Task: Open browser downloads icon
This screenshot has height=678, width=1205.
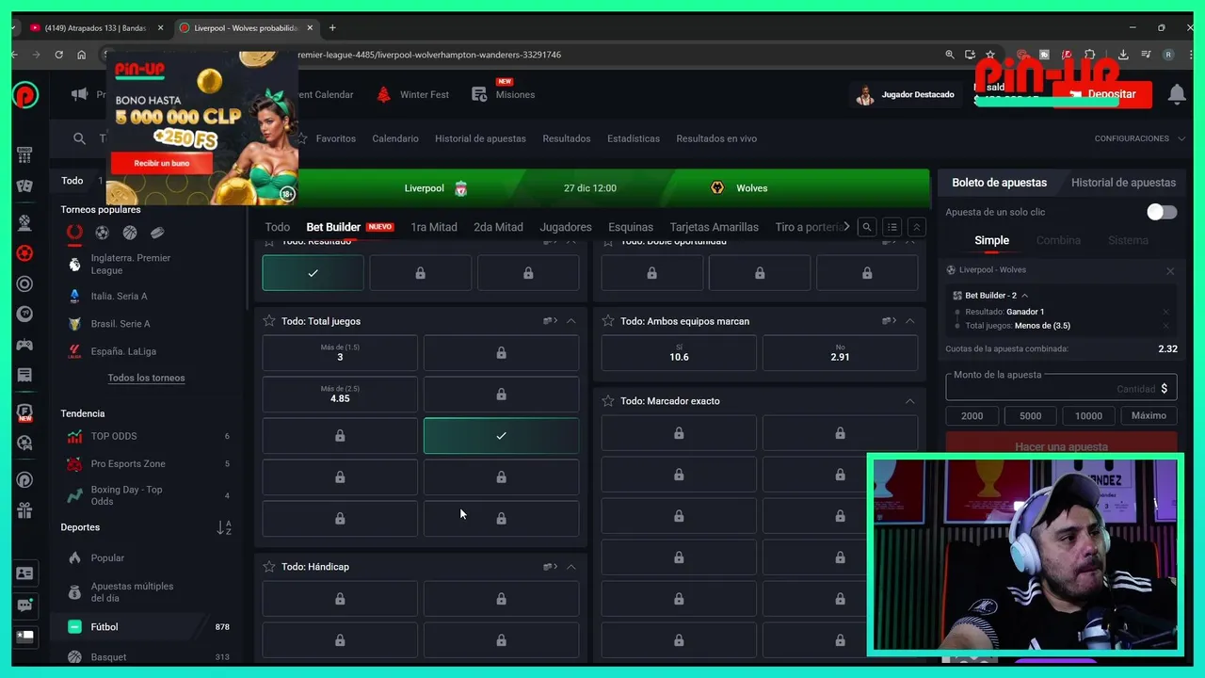Action: [1123, 55]
